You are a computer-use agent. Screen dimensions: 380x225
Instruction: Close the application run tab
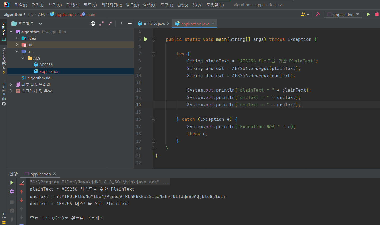coord(55,174)
